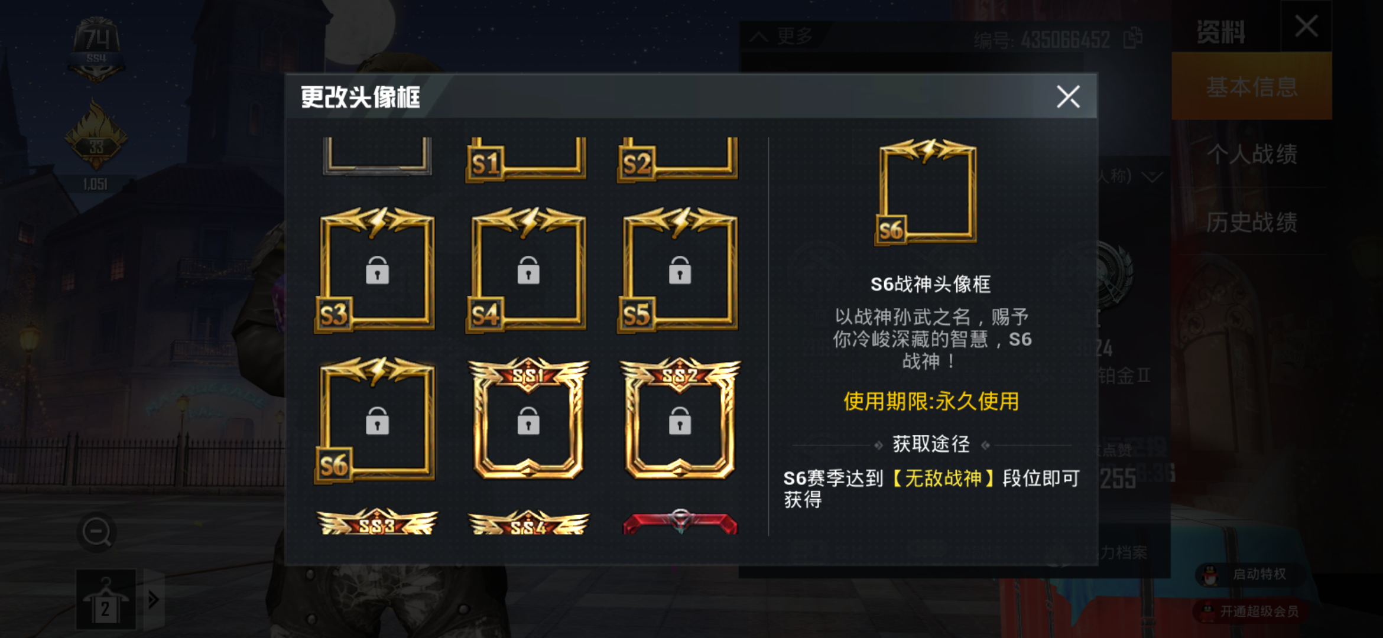Select the S2 avatar frame
1383x638 pixels.
click(677, 159)
